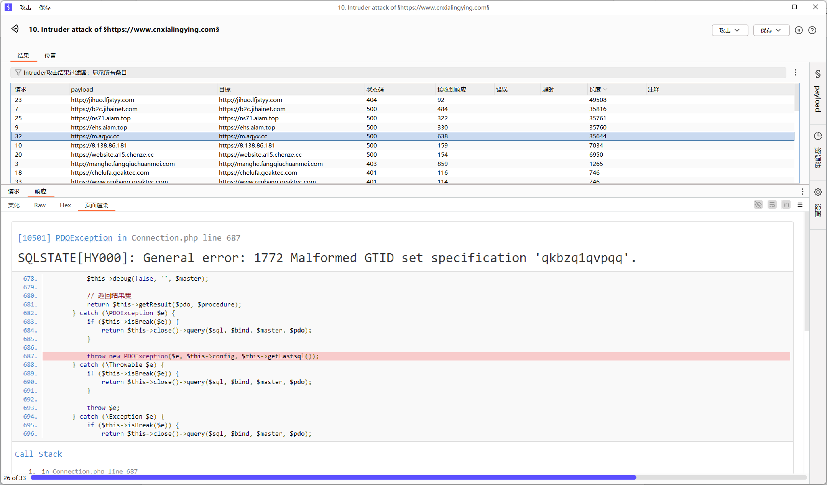The image size is (827, 485).
Task: Click the back arrow icon beside attack title
Action: [x=15, y=29]
